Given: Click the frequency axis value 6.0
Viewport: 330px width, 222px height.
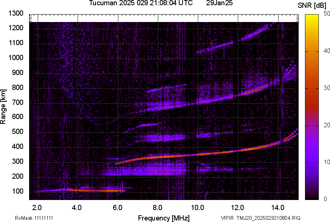Looking at the screenshot, I should pyautogui.click(x=118, y=208).
